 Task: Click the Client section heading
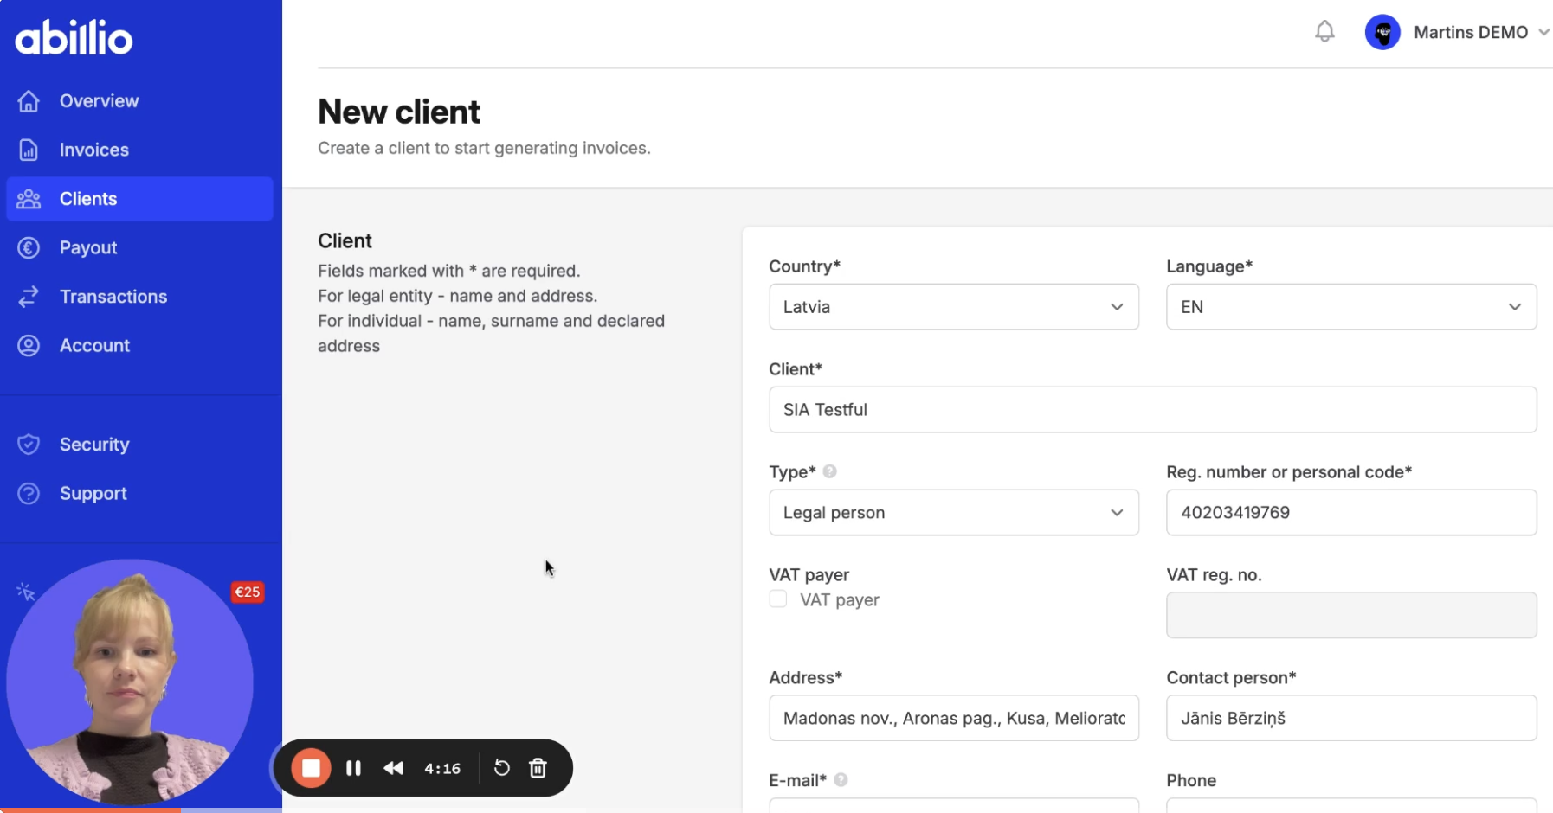point(345,241)
